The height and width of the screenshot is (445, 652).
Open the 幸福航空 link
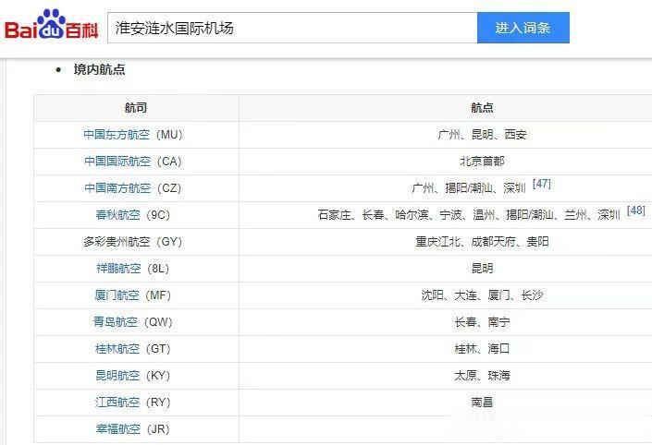(118, 428)
